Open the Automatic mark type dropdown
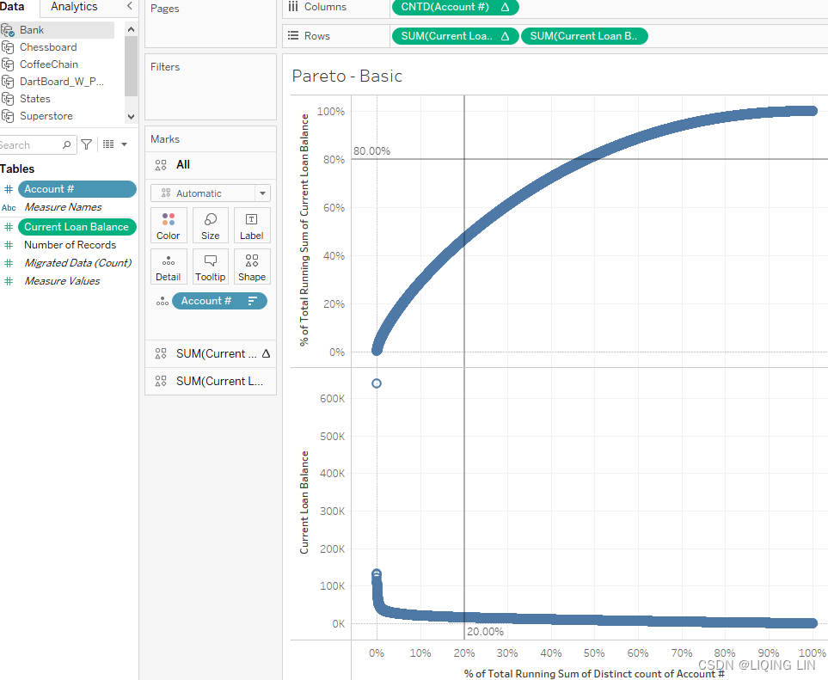This screenshot has height=680, width=828. 210,193
